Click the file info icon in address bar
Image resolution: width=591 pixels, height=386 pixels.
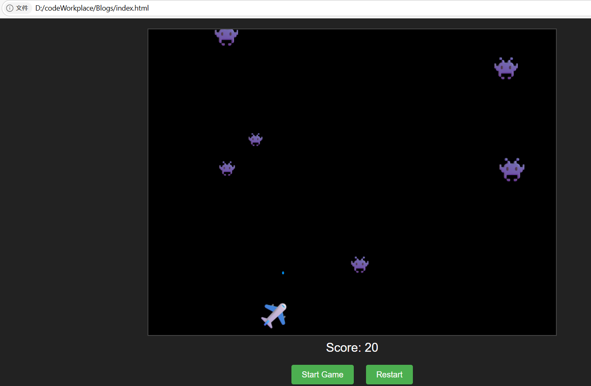[10, 8]
